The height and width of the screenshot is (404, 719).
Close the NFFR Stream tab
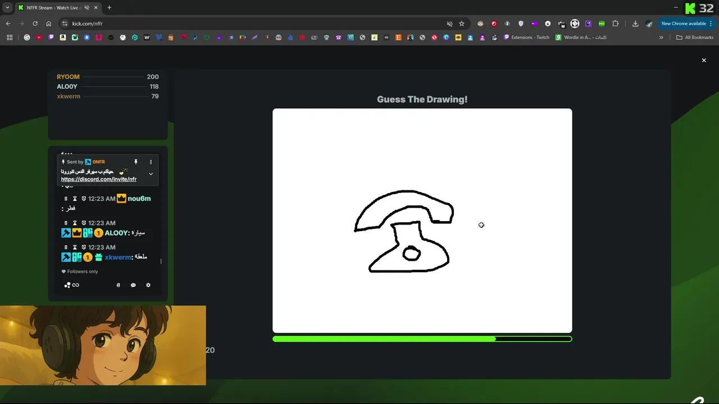[95, 8]
